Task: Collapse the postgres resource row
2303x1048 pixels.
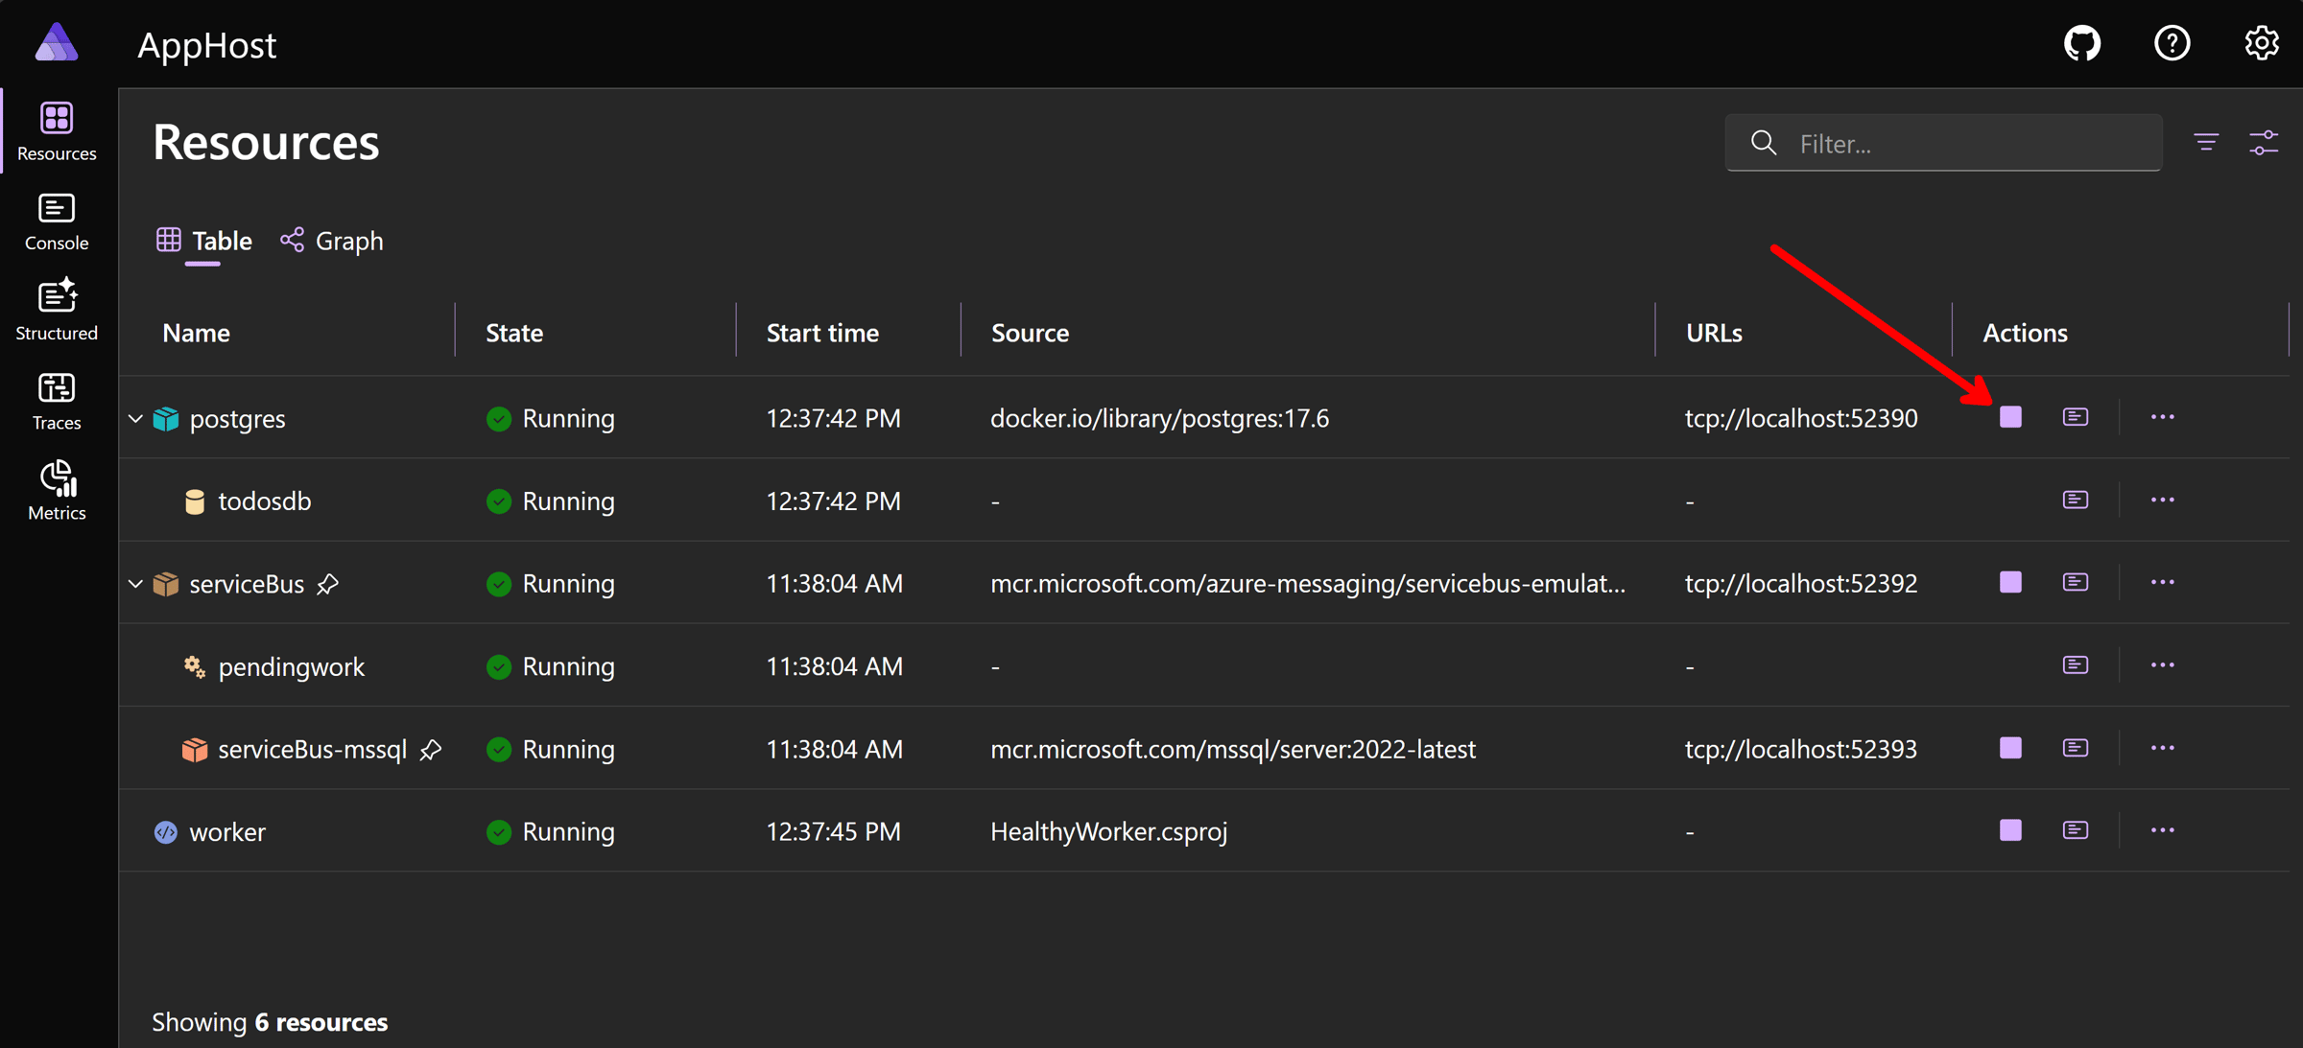Action: click(x=135, y=419)
